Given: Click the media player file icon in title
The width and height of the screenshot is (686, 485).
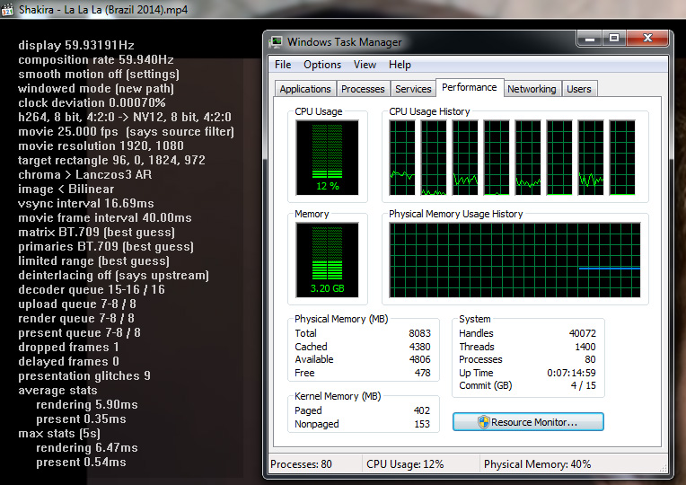Looking at the screenshot, I should [x=8, y=9].
